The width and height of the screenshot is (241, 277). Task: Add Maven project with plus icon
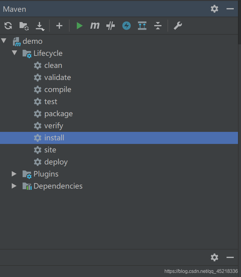[59, 26]
